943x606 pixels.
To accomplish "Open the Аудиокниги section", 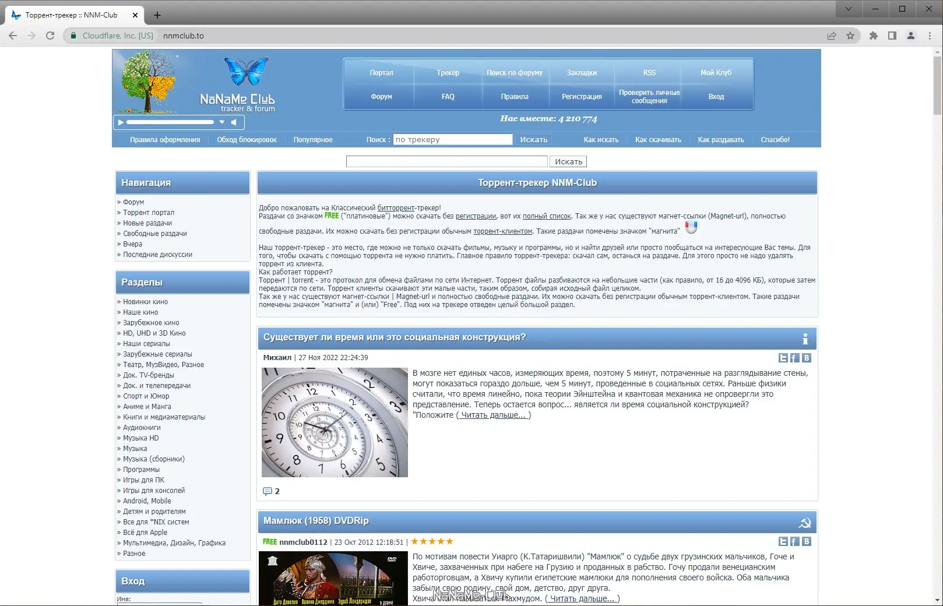I will coord(142,428).
